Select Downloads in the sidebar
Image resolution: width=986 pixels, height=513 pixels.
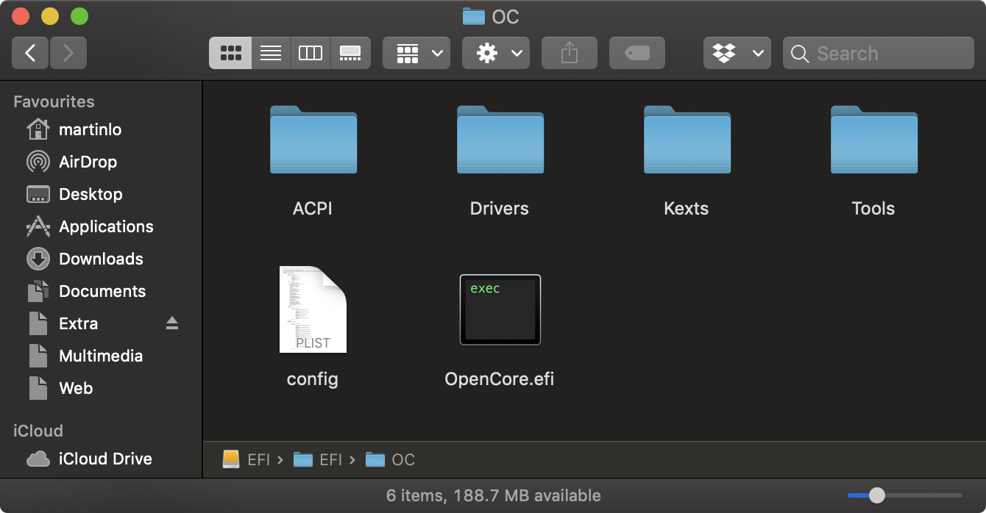click(101, 259)
